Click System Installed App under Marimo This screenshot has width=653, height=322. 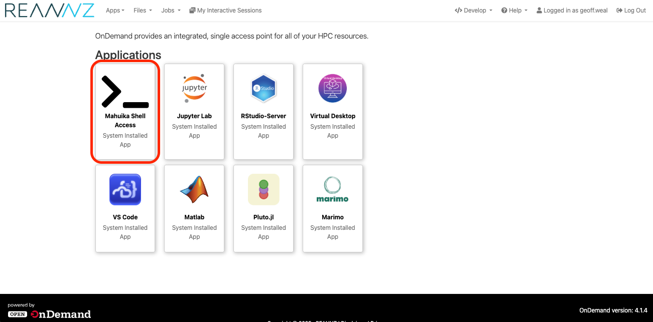pos(333,232)
